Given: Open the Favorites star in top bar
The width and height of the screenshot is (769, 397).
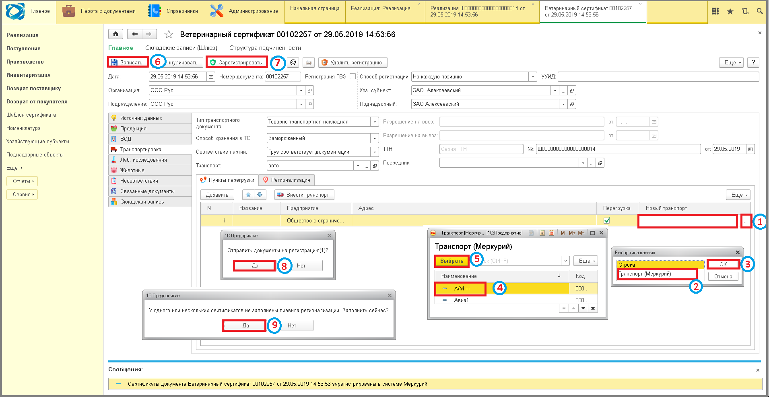Looking at the screenshot, I should (730, 11).
